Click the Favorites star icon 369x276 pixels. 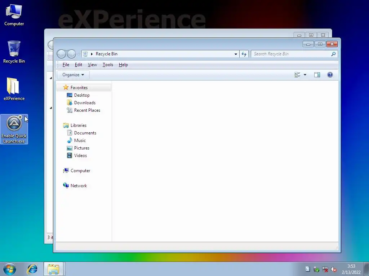click(66, 87)
